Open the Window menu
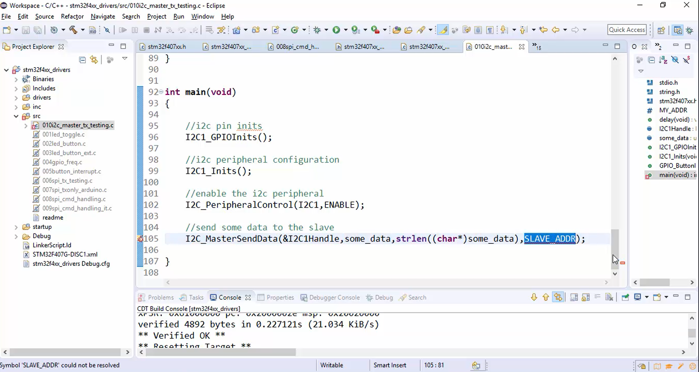This screenshot has width=699, height=372. pyautogui.click(x=202, y=16)
